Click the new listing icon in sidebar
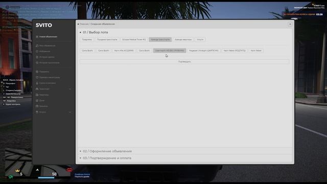Screen dimensions: 327x184 [37, 37]
